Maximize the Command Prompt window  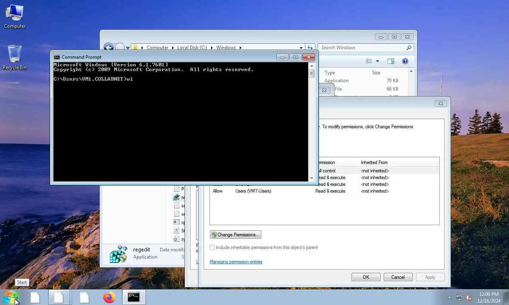click(295, 57)
